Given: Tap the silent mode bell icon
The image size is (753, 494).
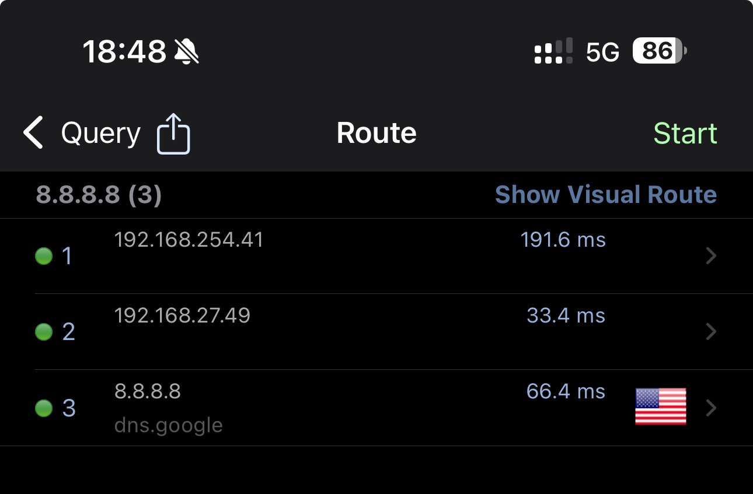Looking at the screenshot, I should point(187,52).
